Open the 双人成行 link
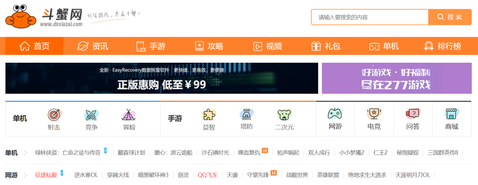 coord(319,153)
